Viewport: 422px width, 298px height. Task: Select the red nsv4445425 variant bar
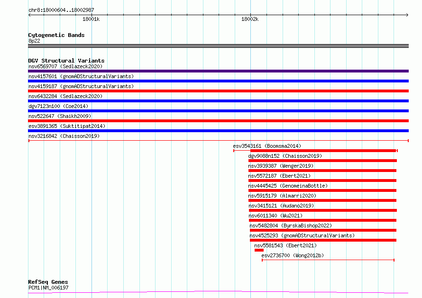click(322, 190)
